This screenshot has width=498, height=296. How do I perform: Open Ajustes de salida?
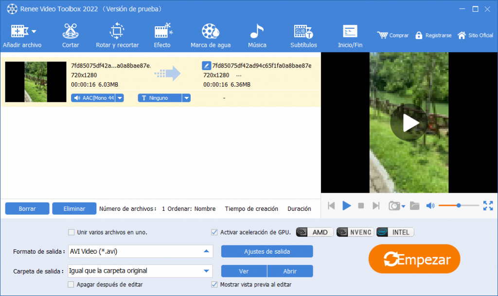(x=267, y=251)
